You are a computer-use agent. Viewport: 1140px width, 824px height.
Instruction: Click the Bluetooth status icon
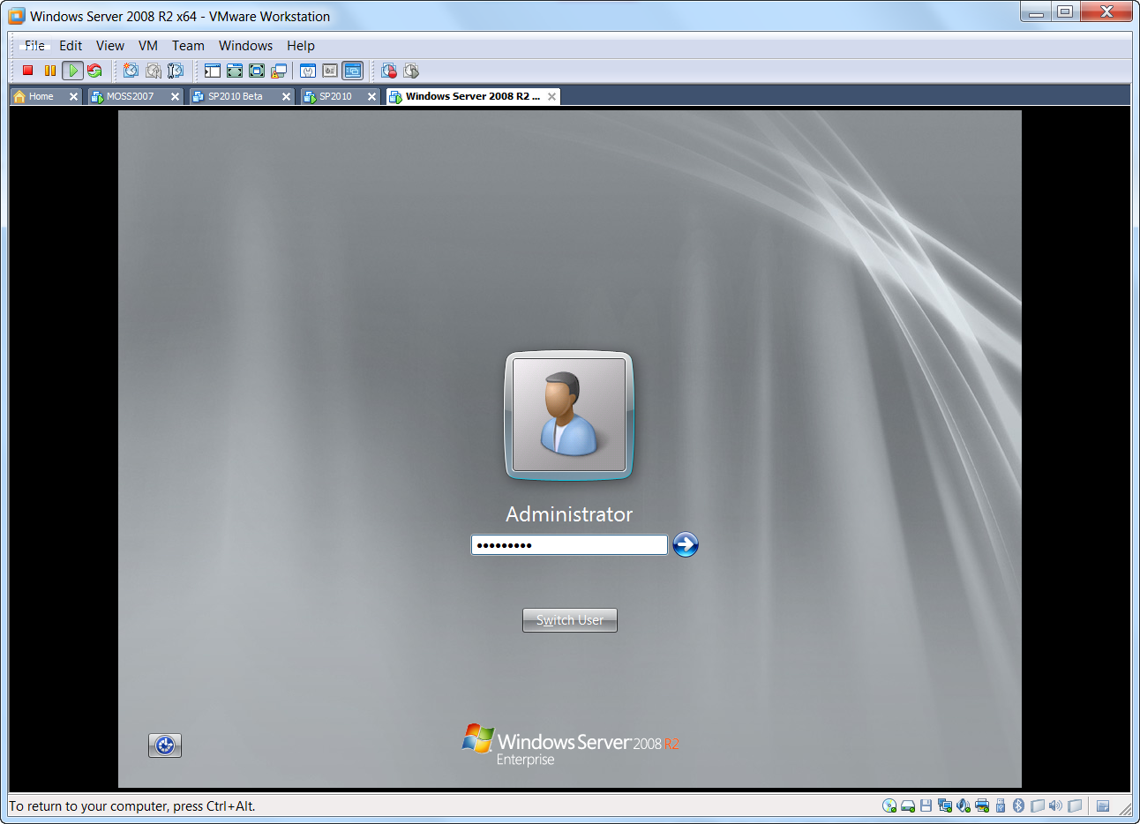pos(1018,805)
